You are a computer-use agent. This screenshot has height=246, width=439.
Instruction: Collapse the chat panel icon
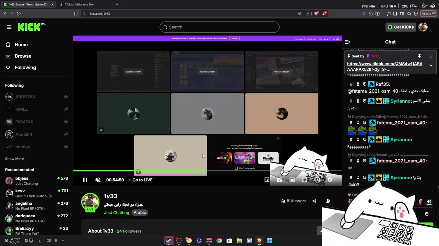click(x=347, y=42)
